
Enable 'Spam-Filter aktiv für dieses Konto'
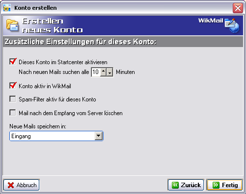[x=13, y=99]
